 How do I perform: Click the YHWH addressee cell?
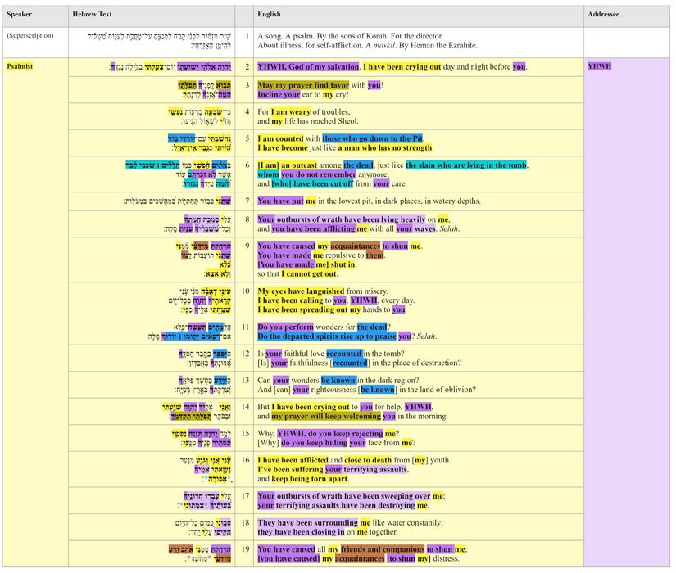point(599,66)
